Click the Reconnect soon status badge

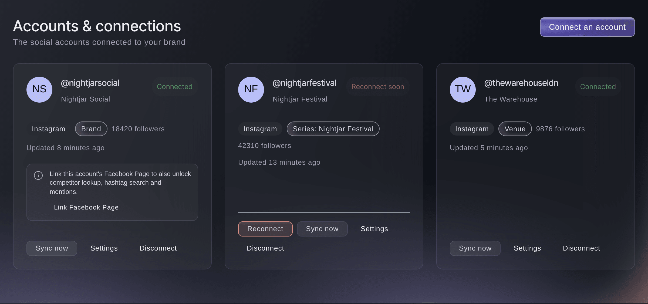tap(378, 87)
